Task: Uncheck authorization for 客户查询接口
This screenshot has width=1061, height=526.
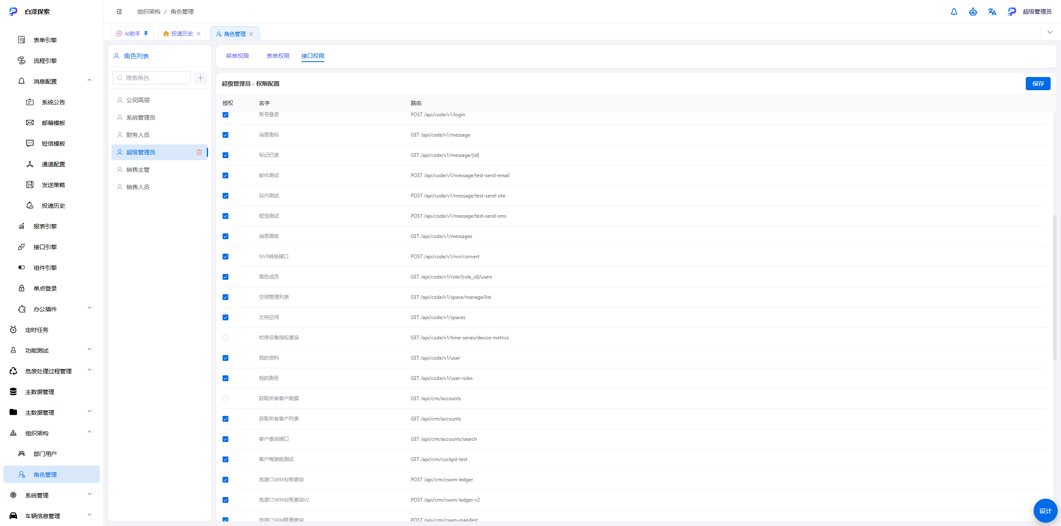Action: point(225,439)
